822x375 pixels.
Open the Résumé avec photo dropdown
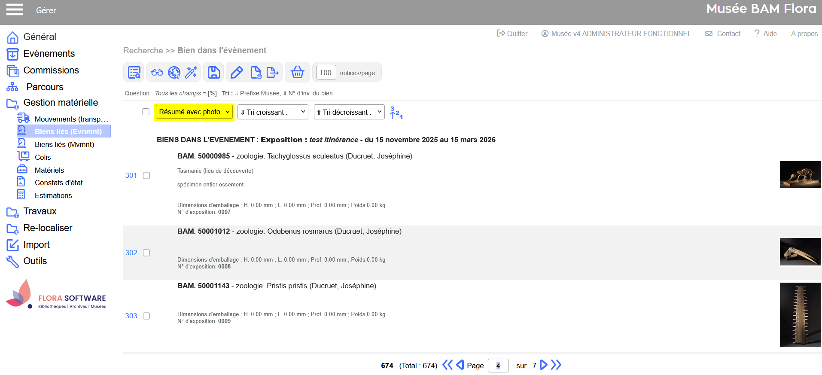194,112
